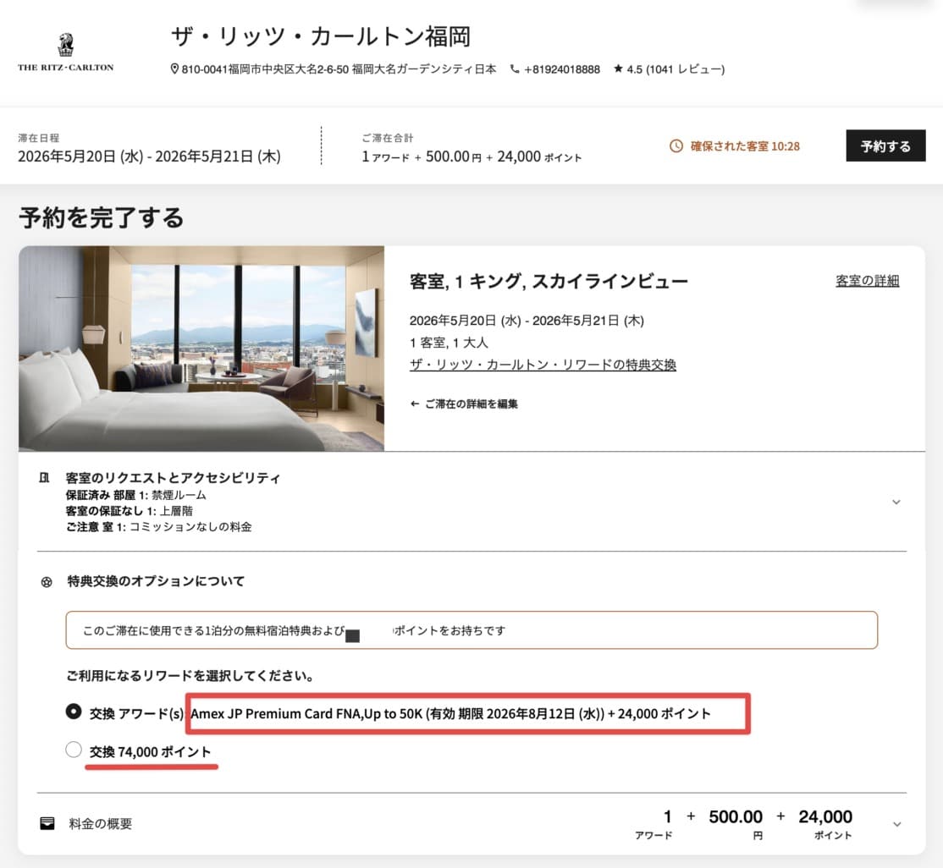
Task: Click the king room skyline view photo
Action: click(201, 348)
